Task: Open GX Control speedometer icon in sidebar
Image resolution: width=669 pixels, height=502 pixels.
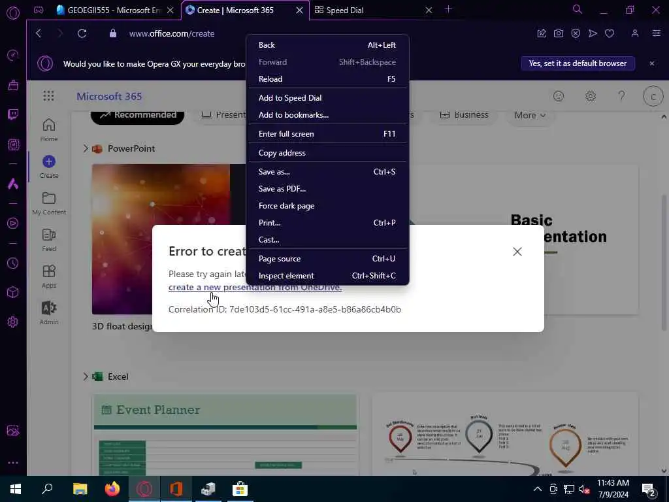Action: tap(13, 55)
